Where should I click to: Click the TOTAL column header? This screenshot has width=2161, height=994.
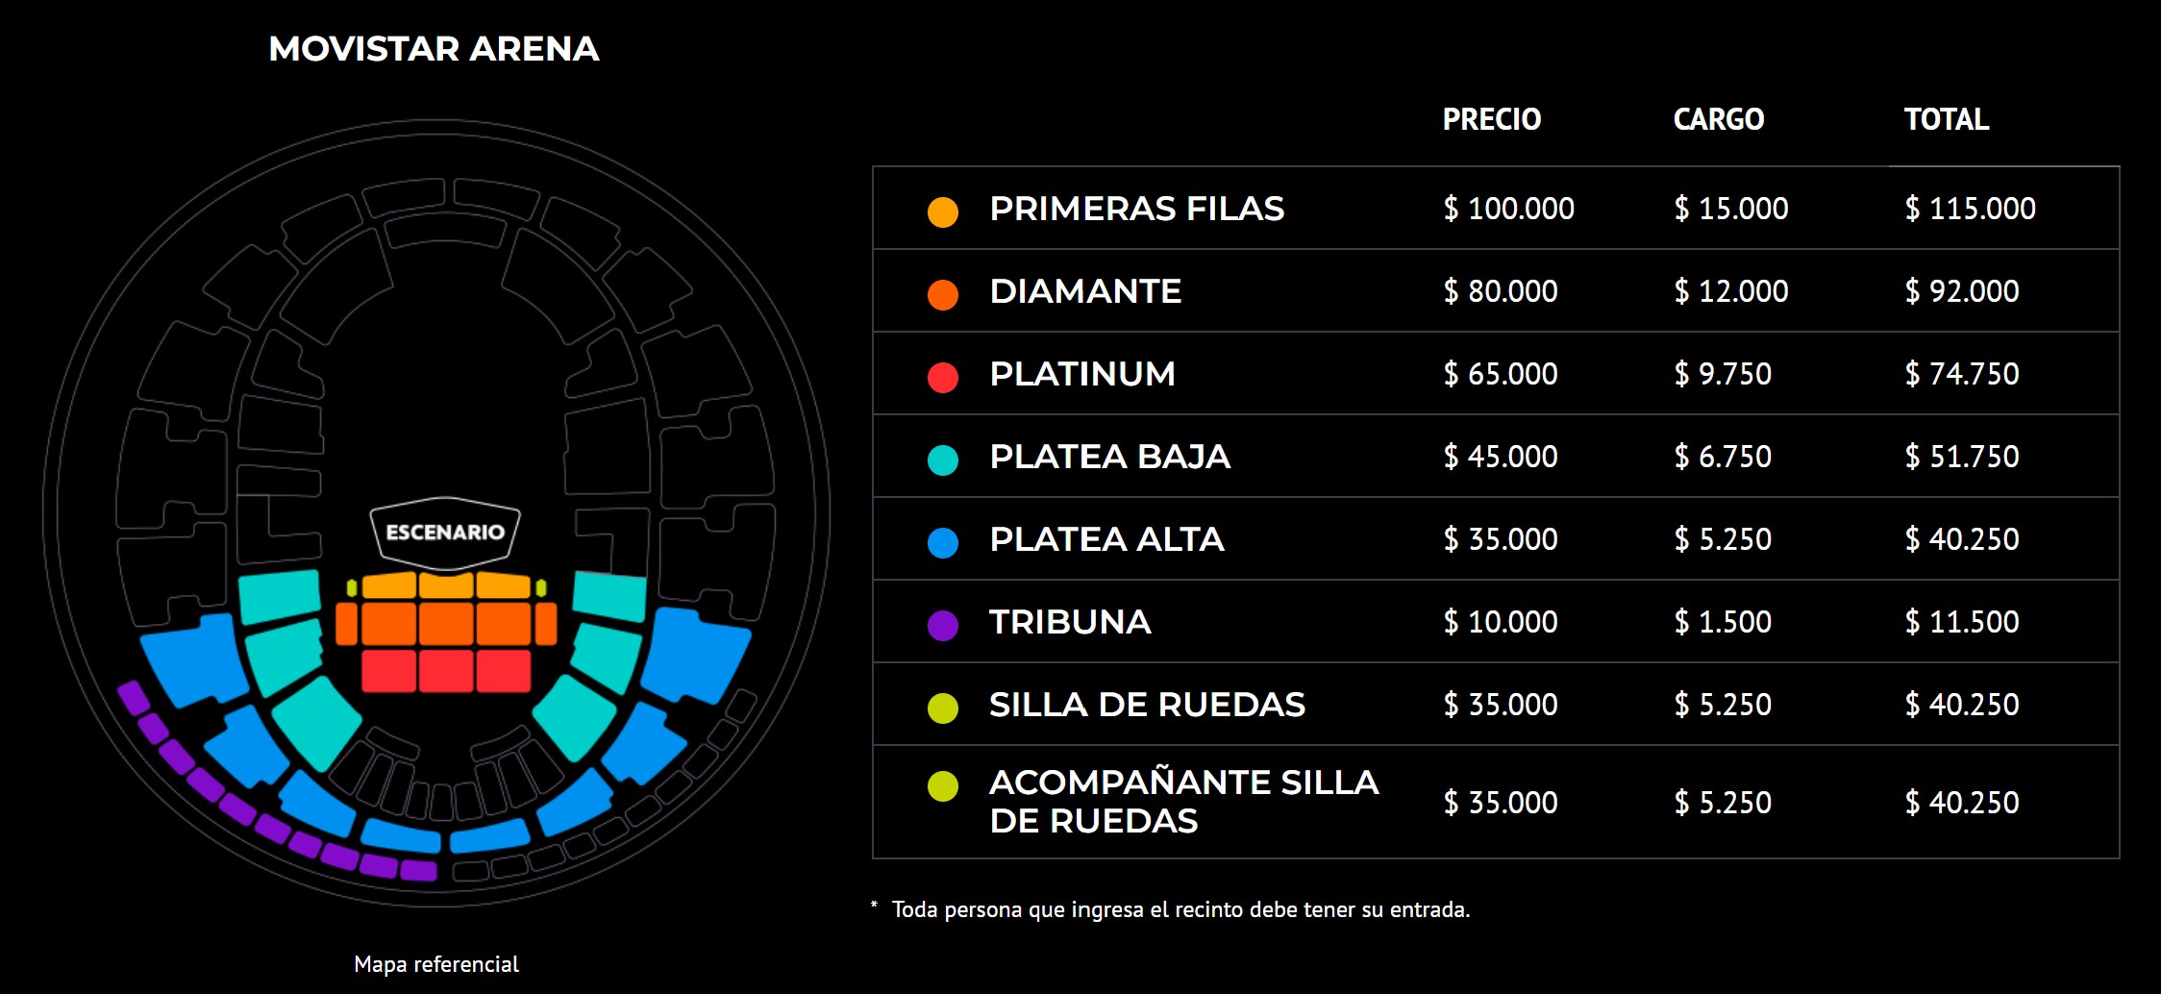pyautogui.click(x=1946, y=119)
